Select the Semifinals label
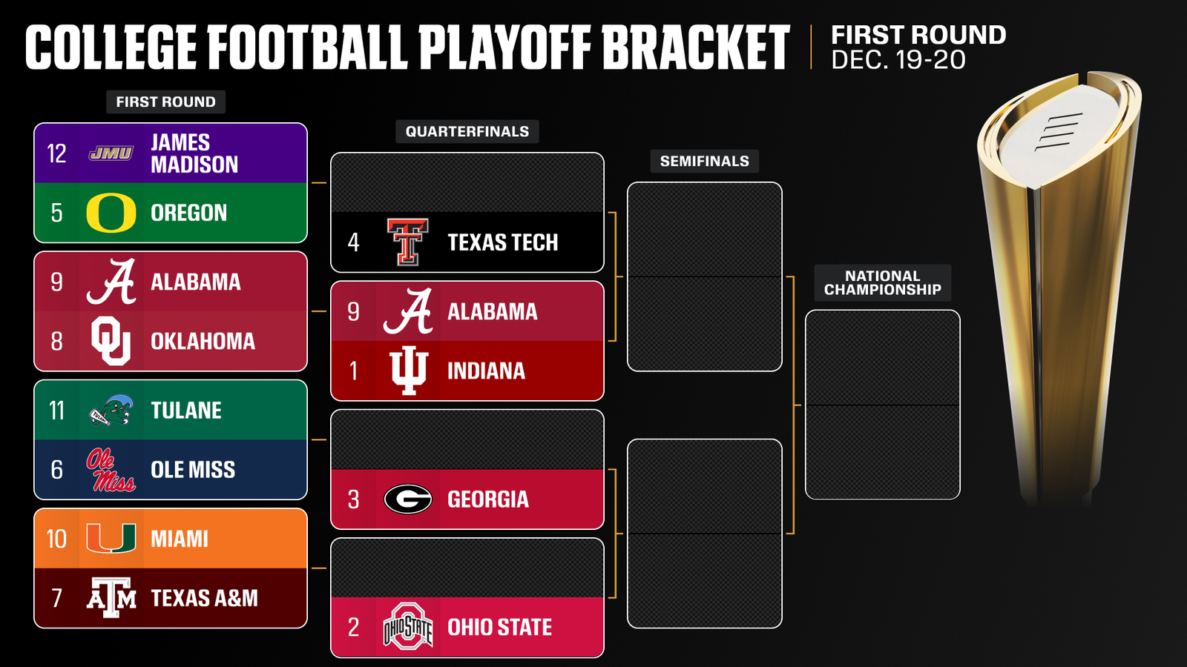 [705, 162]
